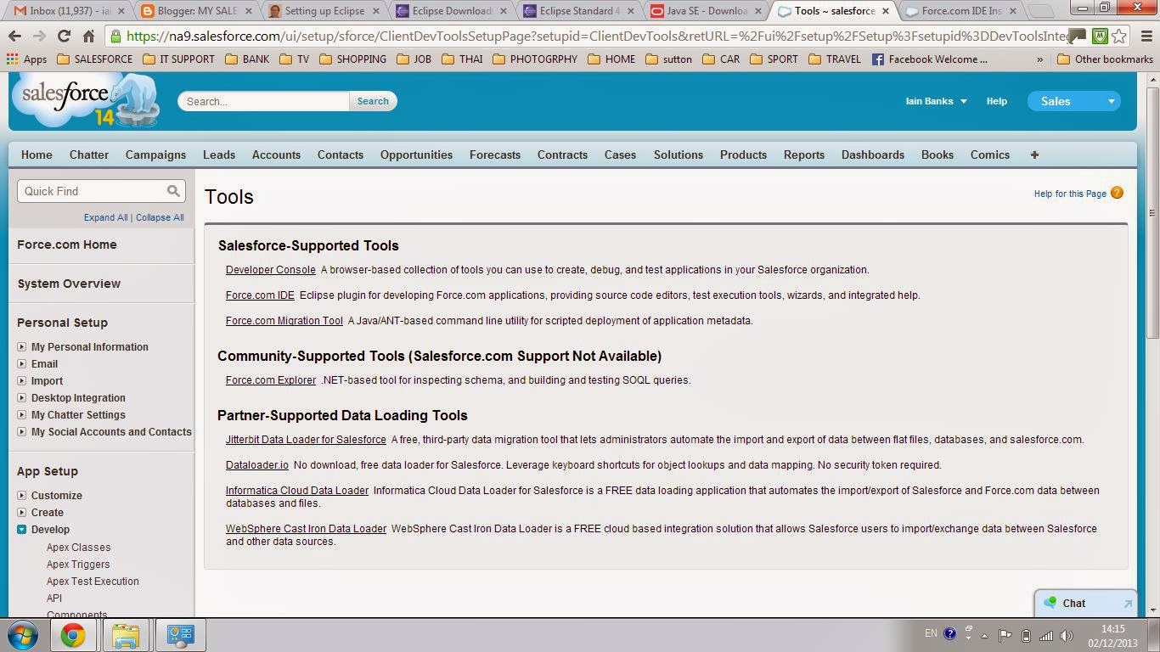Open Force.com IDE link
This screenshot has height=652, width=1160.
(x=260, y=295)
